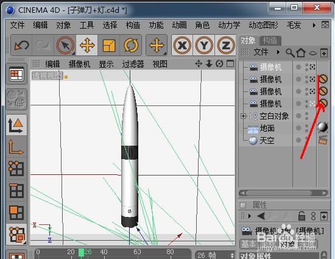Click the orange playhead at frame 26
Viewport: 335px width, 259px height.
click(x=81, y=252)
